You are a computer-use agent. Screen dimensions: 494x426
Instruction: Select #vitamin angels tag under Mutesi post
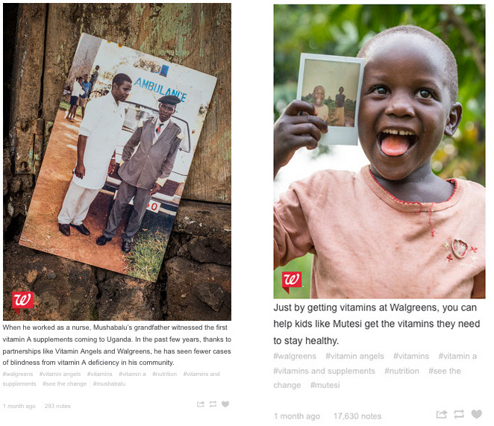354,356
